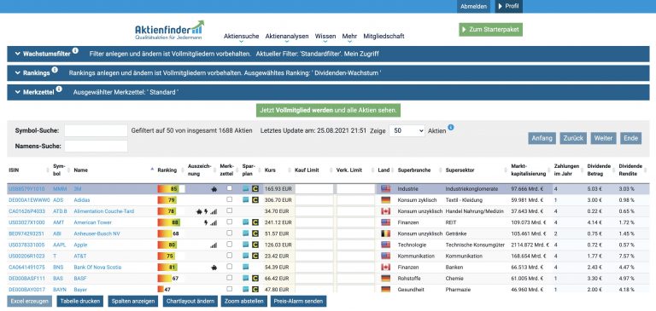The width and height of the screenshot is (656, 311).
Task: Tick the Merkzettel checkbox for AT&T
Action: 229,255
